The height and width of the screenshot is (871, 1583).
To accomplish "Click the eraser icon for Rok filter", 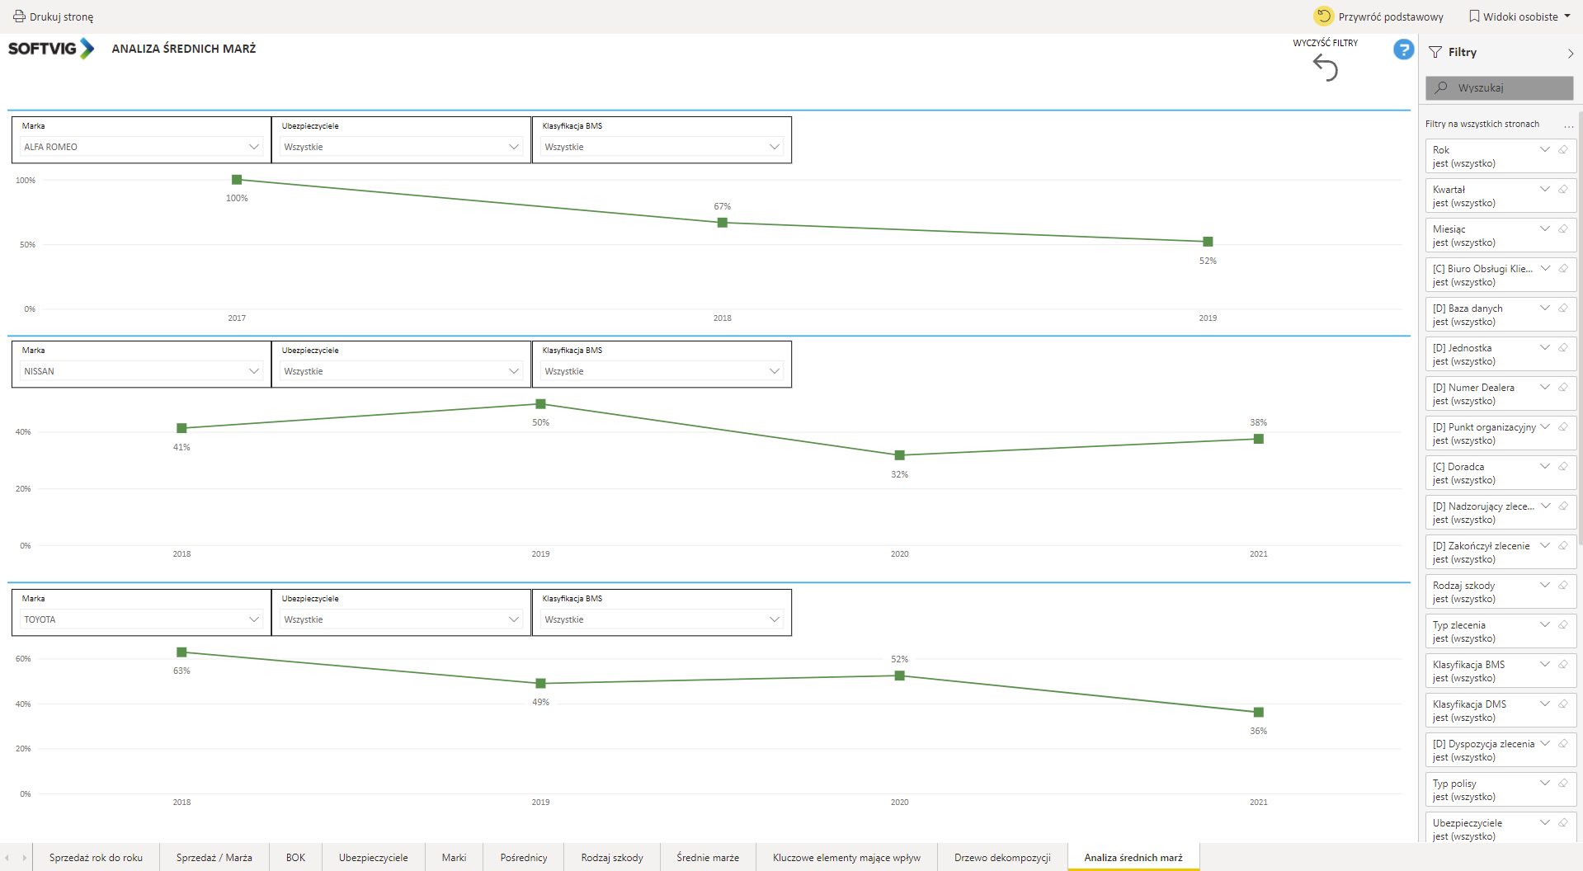I will pos(1563,150).
